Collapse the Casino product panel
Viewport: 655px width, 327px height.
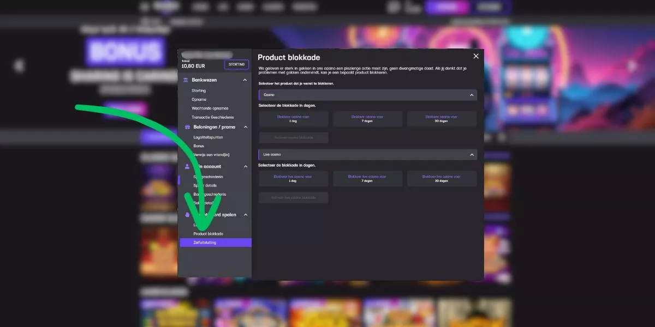(x=472, y=95)
